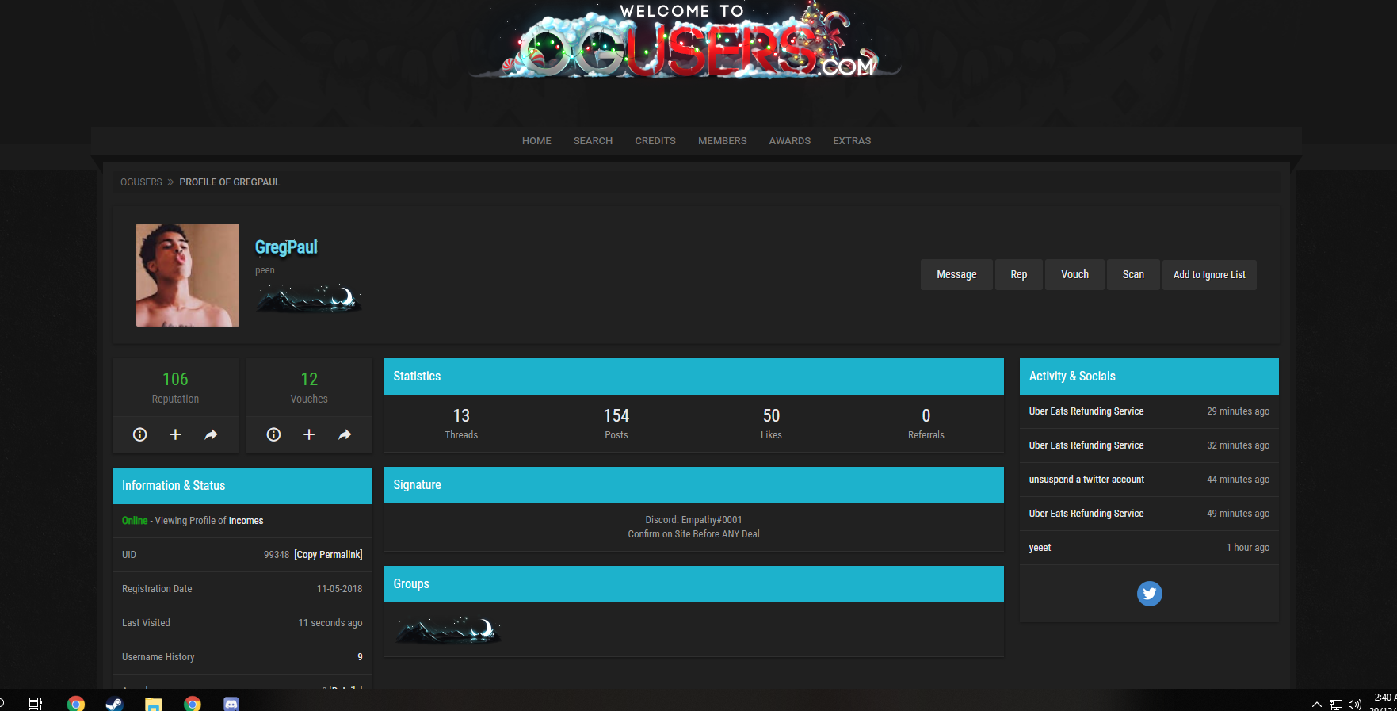Copy the UID permalink
Screen dimensions: 1397x711
coord(328,555)
